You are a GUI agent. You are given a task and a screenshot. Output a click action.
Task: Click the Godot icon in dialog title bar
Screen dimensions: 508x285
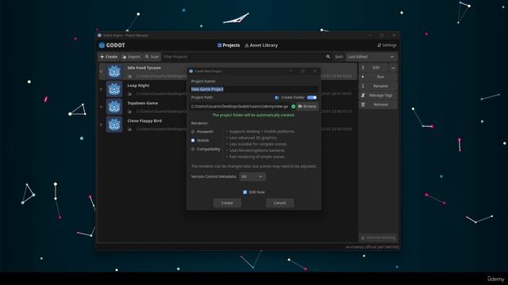click(190, 71)
